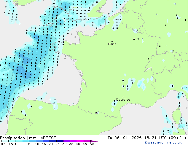
Task: Click the 'Precipitation [mm]' title text
Action: pos(19,138)
